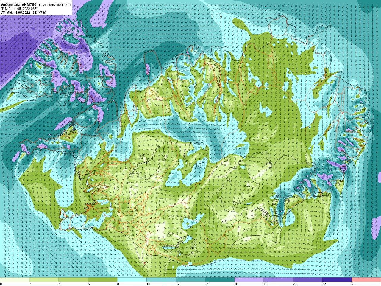Click the legend scale label 2

30,284
